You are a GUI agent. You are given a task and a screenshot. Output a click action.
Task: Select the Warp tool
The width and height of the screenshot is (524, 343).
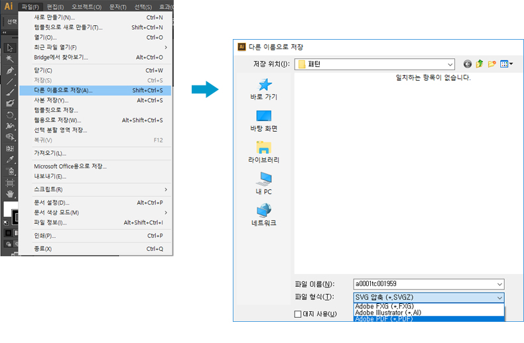(x=10, y=126)
